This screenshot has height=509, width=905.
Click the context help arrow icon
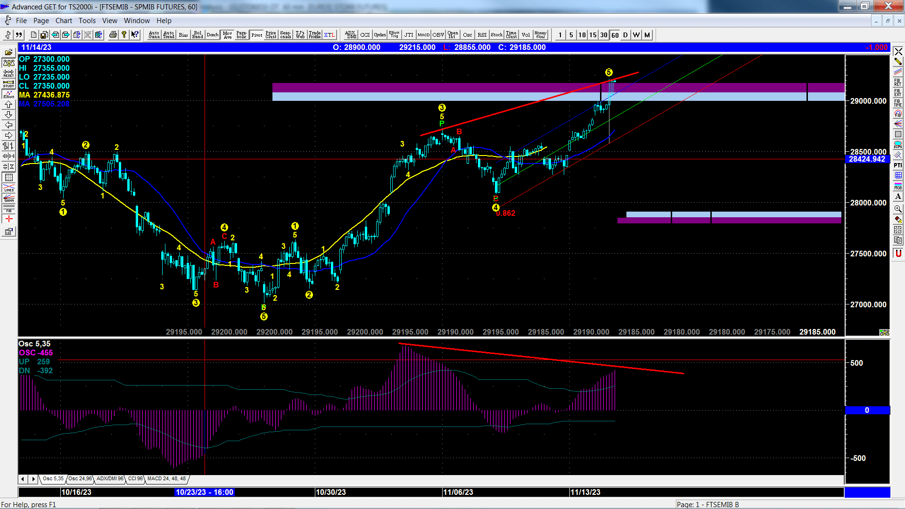pyautogui.click(x=135, y=35)
